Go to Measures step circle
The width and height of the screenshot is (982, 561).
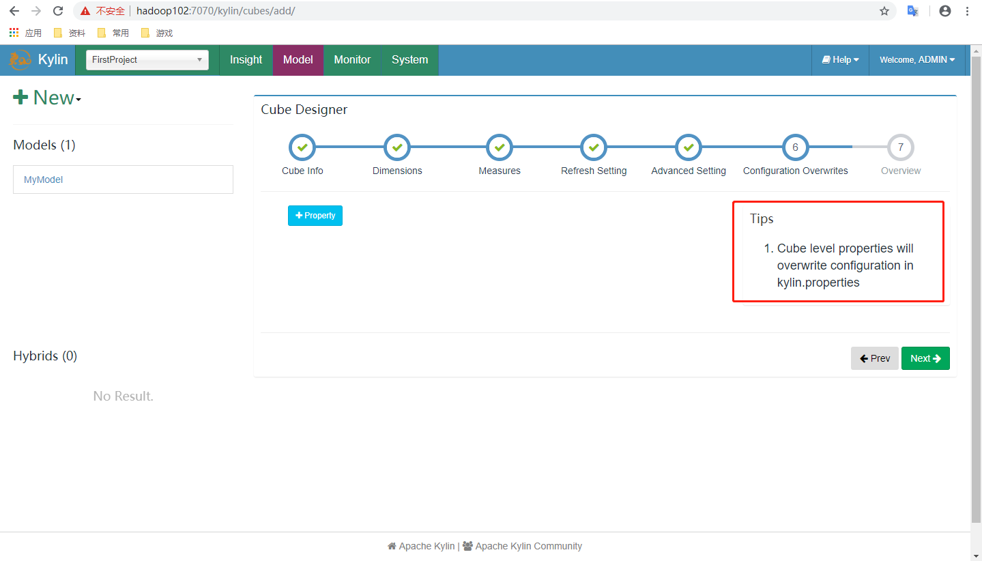pos(500,147)
